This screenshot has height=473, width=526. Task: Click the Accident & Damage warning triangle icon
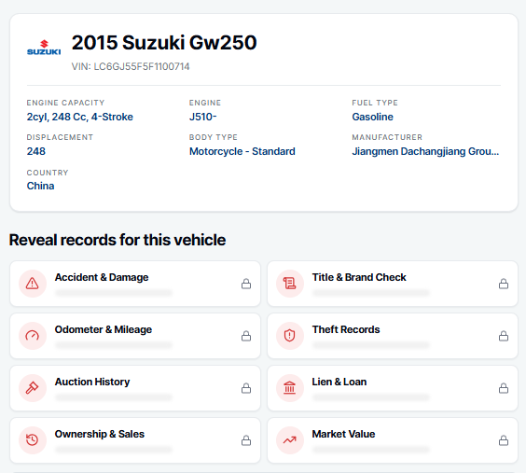click(x=33, y=284)
